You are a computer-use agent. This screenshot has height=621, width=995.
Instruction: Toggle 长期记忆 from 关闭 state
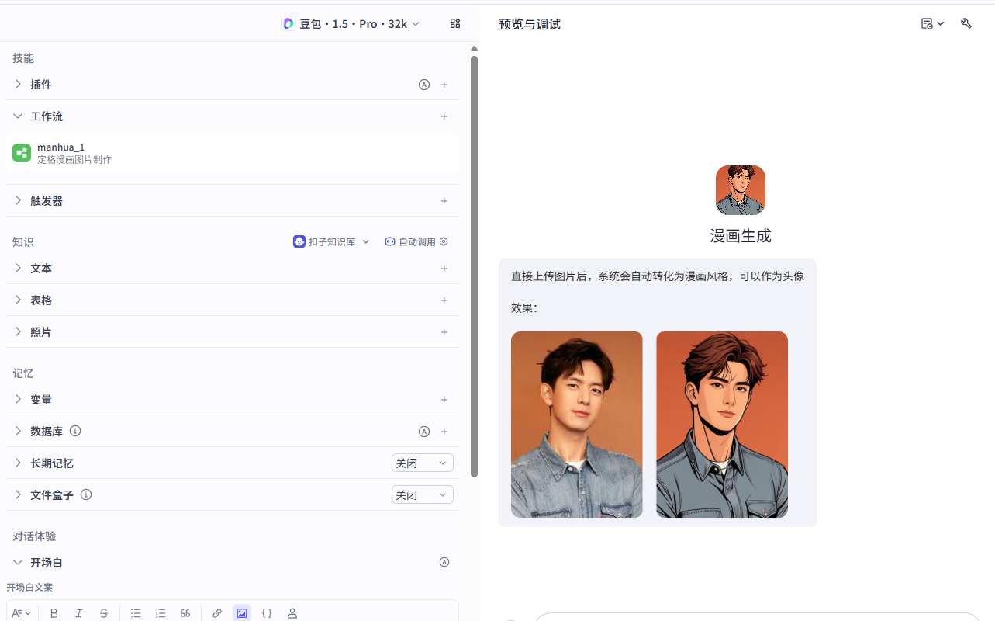coord(422,462)
